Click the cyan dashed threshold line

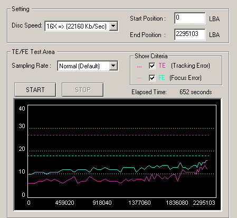pos(119,156)
